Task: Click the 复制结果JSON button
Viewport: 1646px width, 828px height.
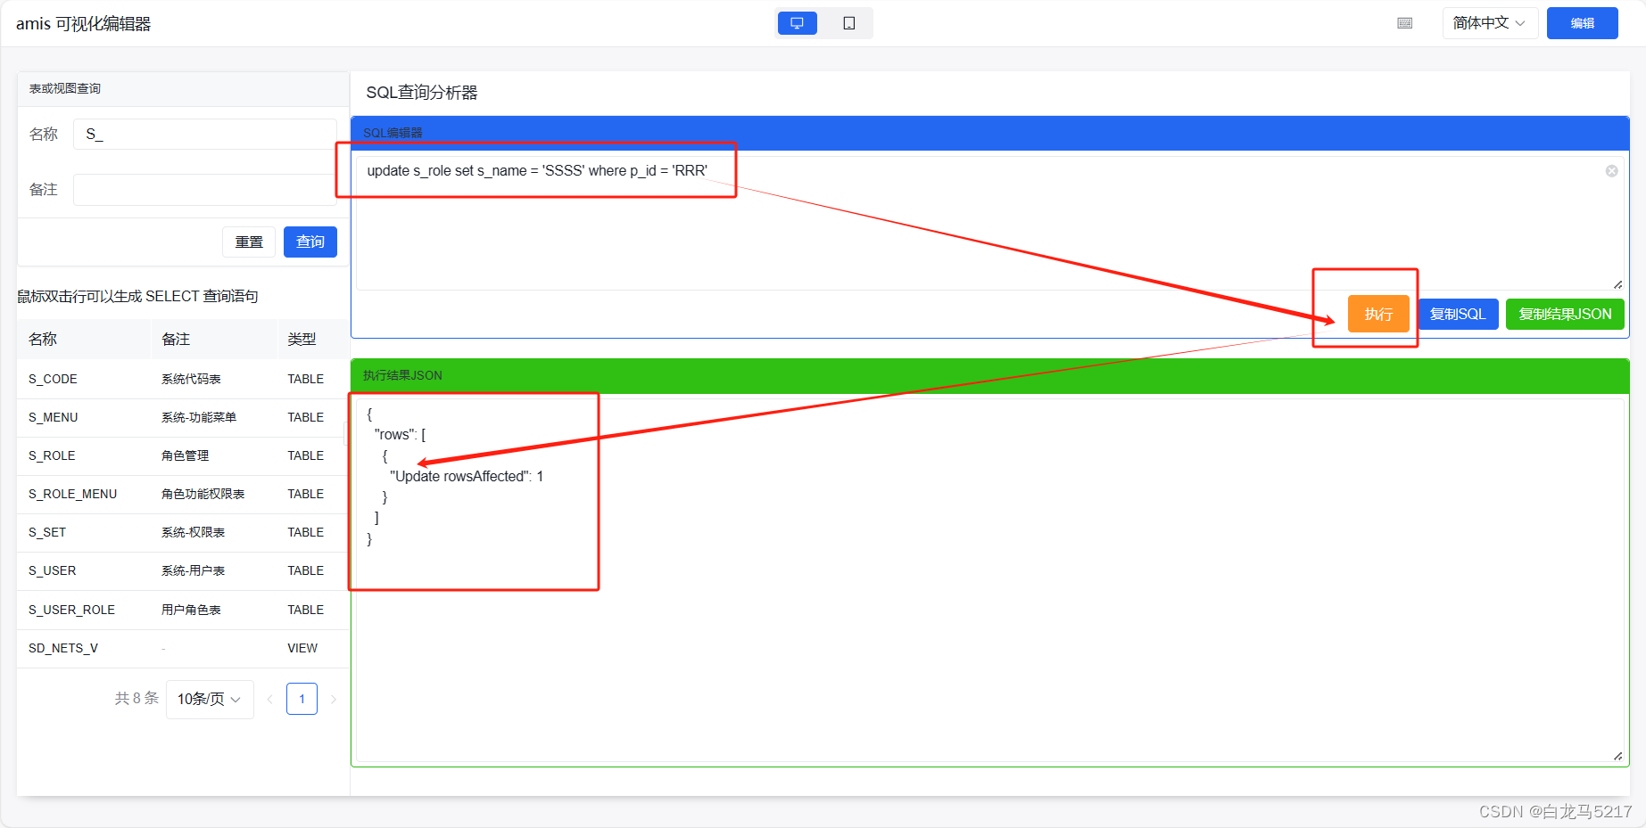Action: (x=1565, y=314)
